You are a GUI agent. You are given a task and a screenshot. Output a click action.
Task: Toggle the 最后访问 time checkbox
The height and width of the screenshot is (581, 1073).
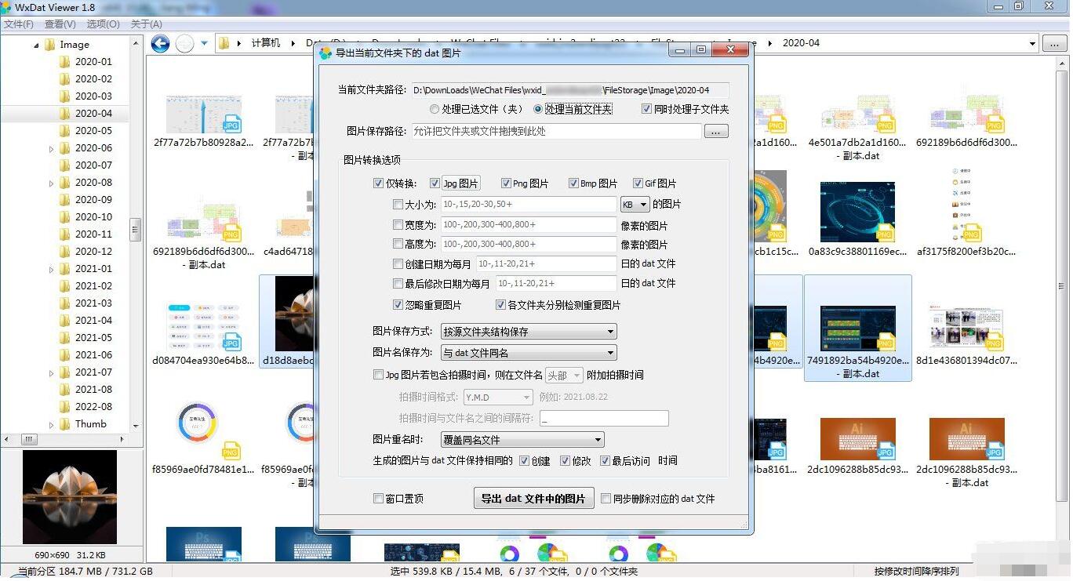point(605,461)
